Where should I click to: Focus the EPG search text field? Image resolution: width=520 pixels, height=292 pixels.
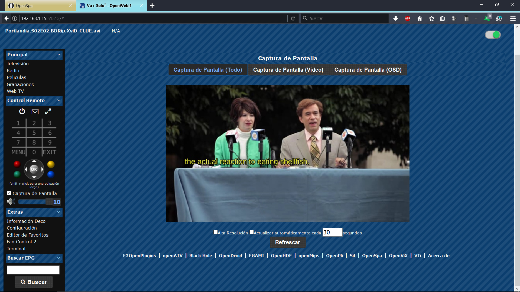click(33, 270)
